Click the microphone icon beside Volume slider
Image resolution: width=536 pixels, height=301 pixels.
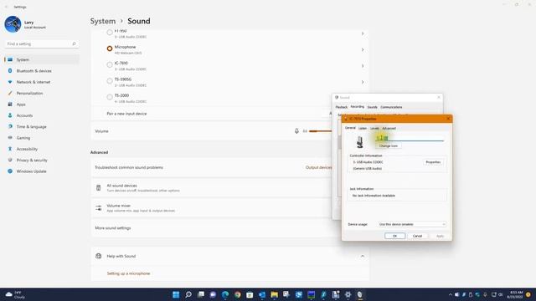pyautogui.click(x=296, y=131)
